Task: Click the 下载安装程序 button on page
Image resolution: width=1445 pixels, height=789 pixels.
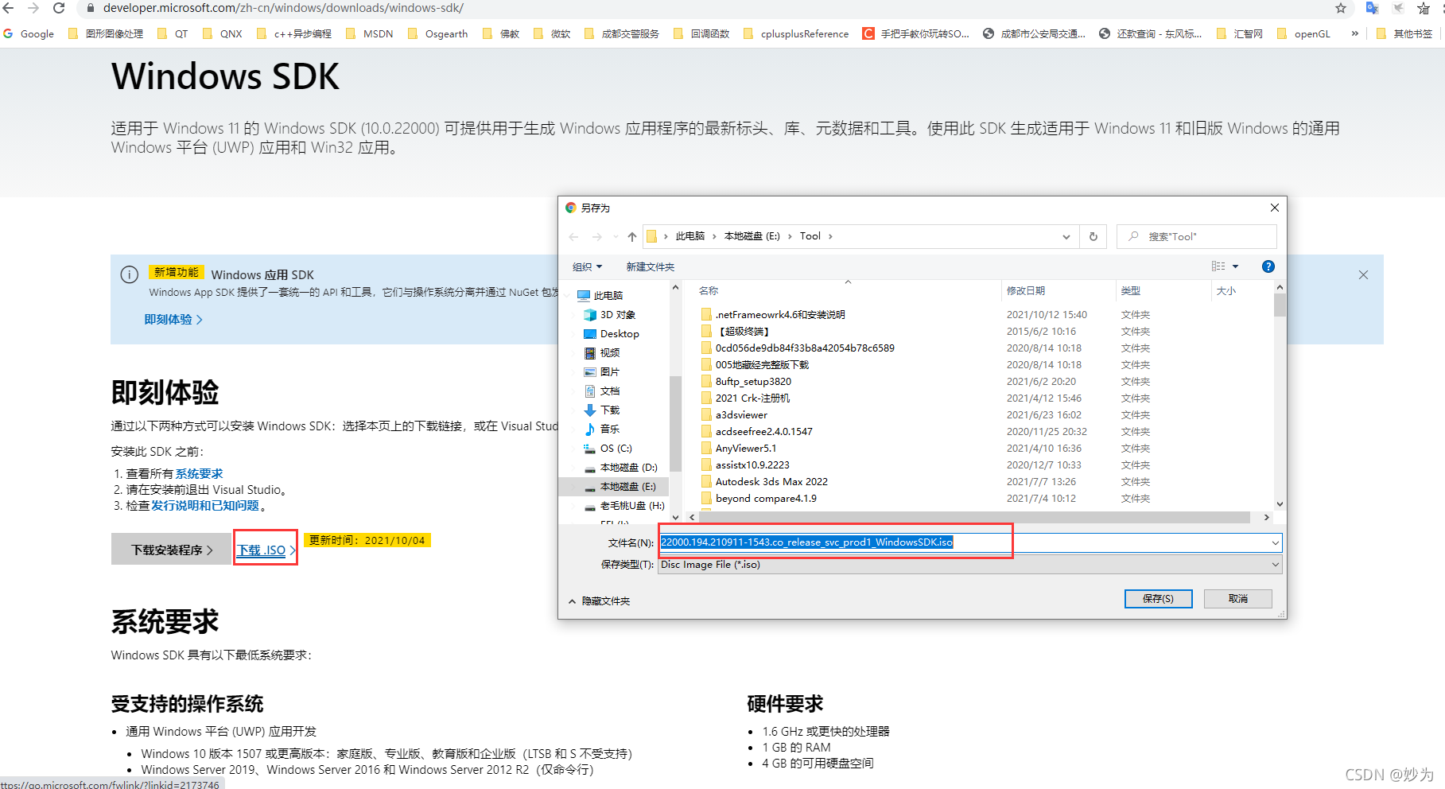Action: tap(171, 550)
